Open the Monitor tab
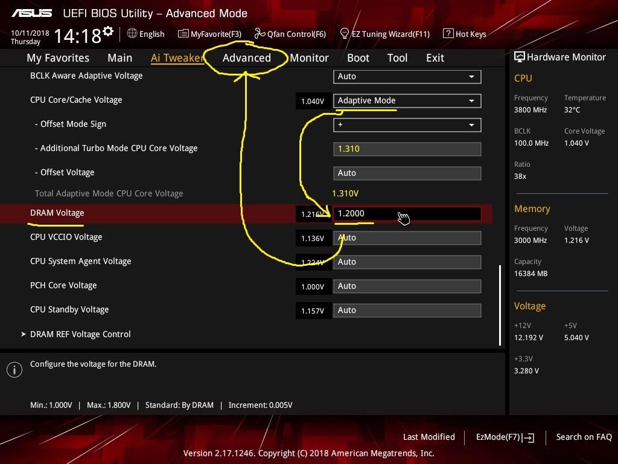 pyautogui.click(x=310, y=58)
